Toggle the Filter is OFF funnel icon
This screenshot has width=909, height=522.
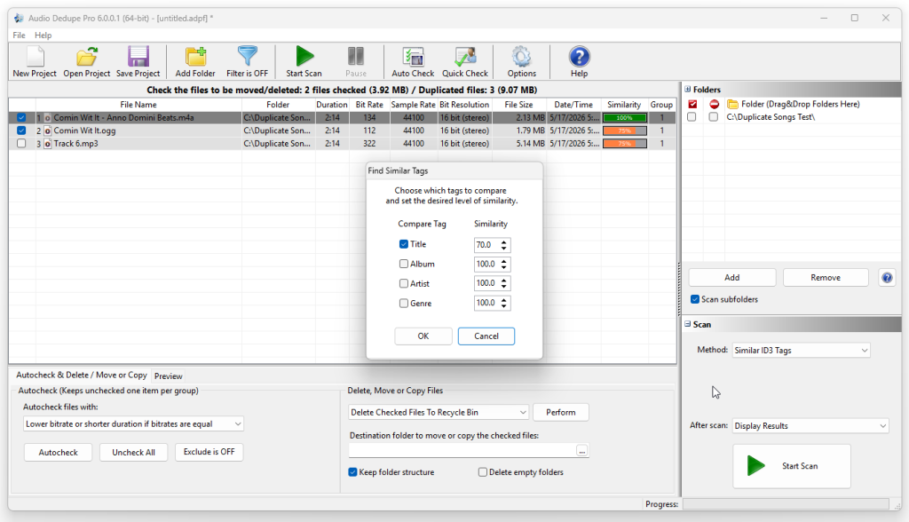pyautogui.click(x=247, y=57)
